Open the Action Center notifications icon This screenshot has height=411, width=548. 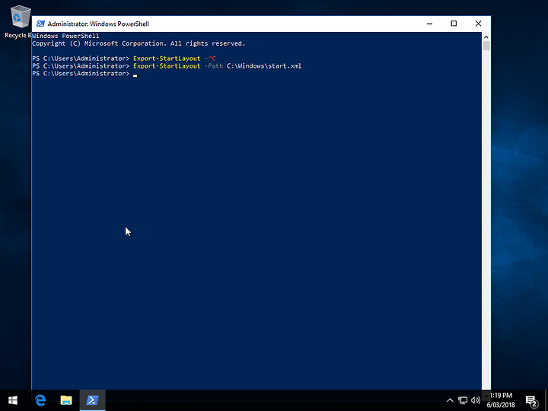531,401
